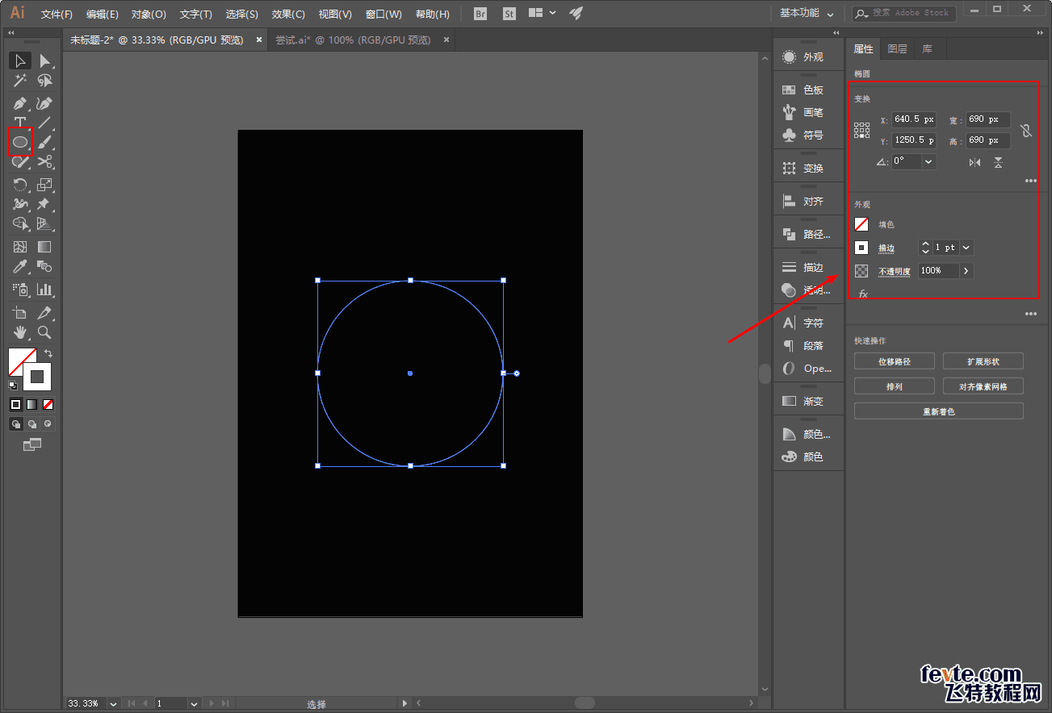Click the flip horizontal icon in Transform

[975, 162]
